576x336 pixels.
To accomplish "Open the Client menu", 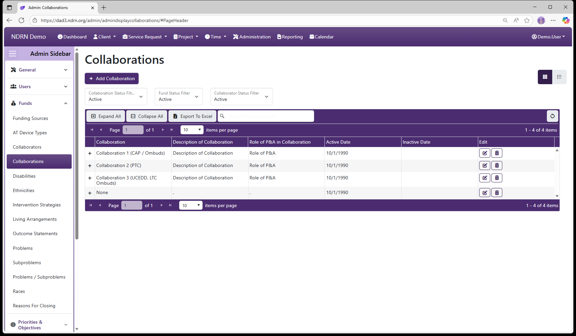I will pyautogui.click(x=104, y=37).
